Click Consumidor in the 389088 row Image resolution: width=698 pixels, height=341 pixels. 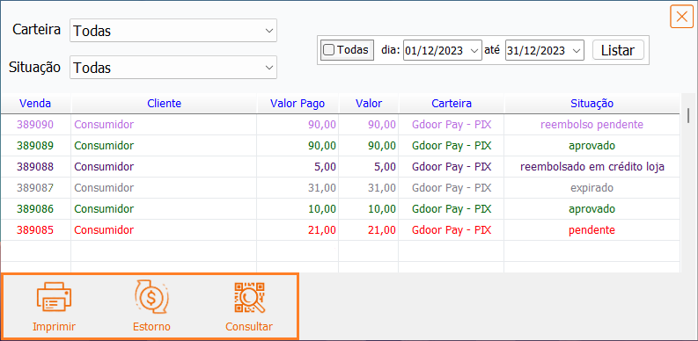pos(104,167)
